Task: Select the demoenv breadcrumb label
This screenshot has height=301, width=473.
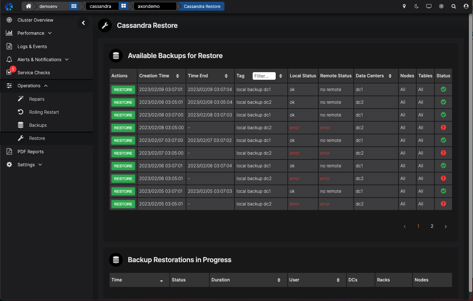Action: [48, 6]
